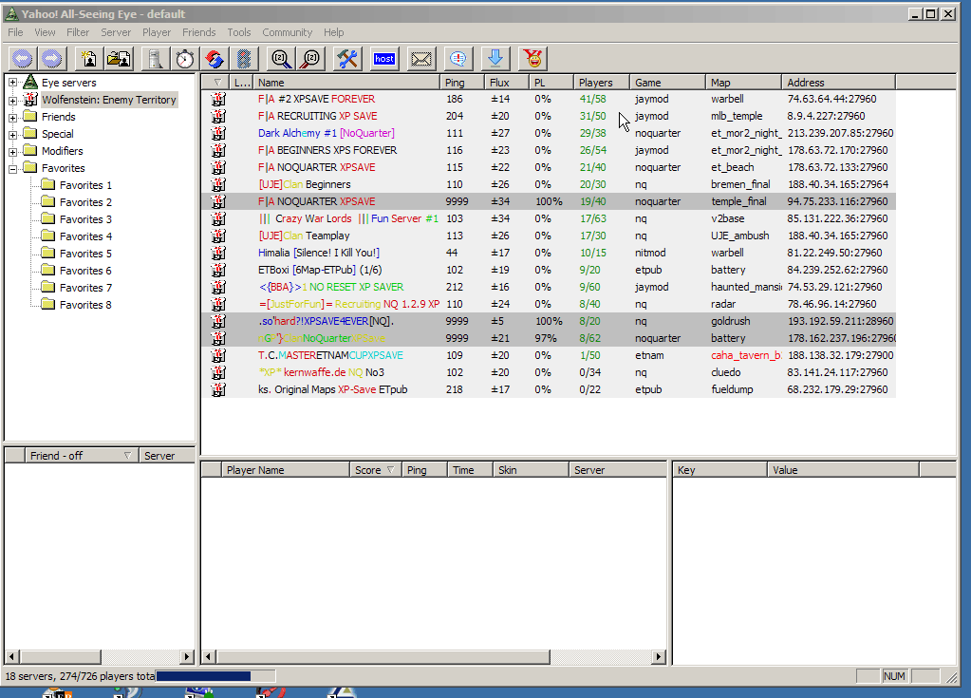
Task: Open the View menu
Action: click(45, 32)
